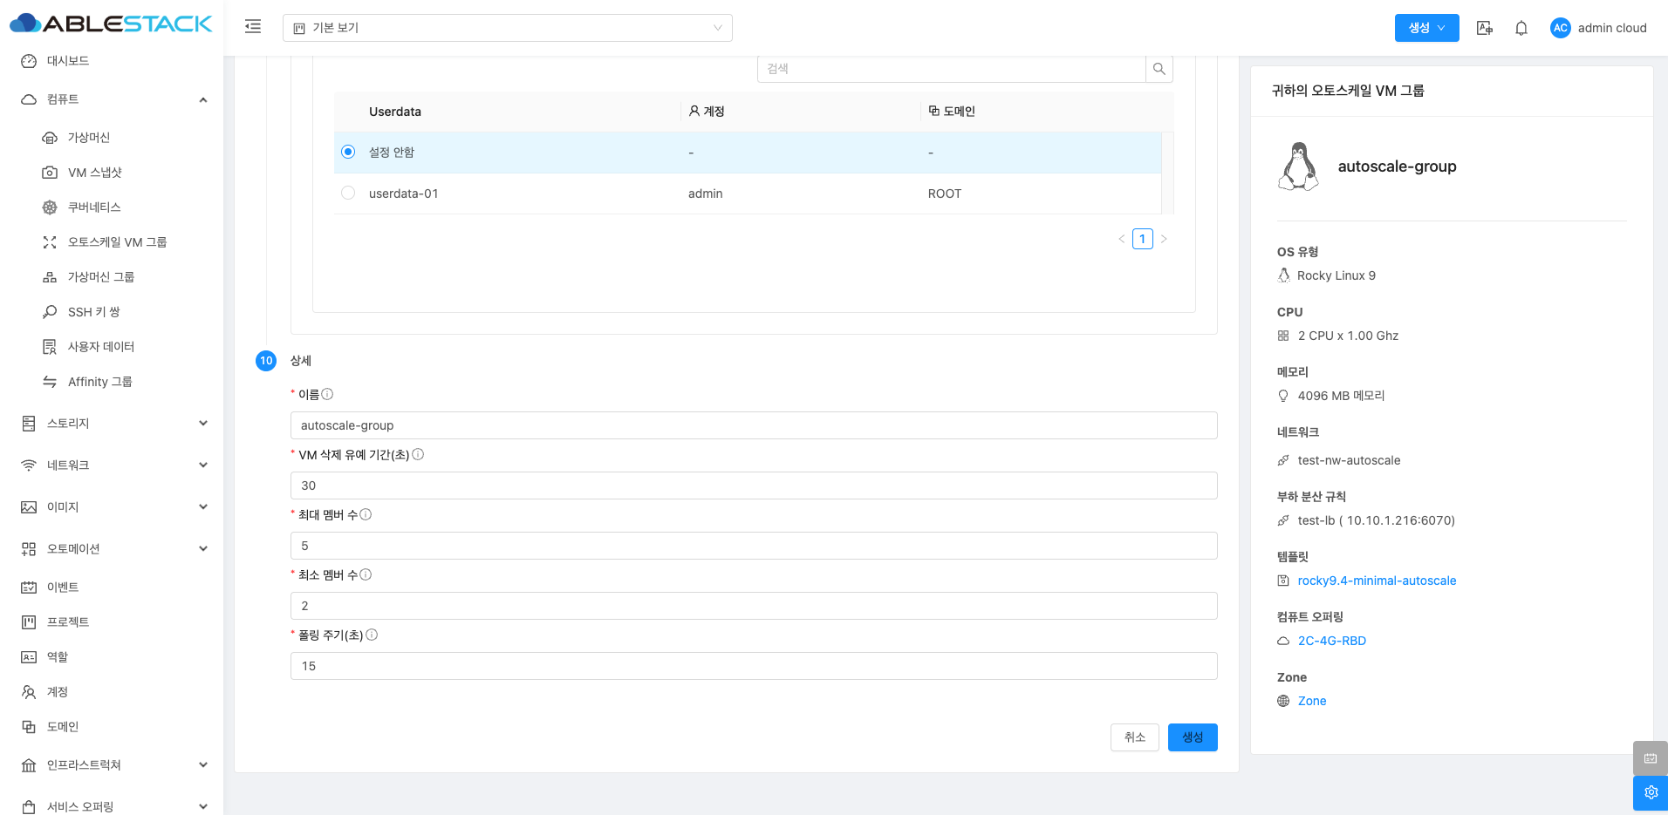The height and width of the screenshot is (815, 1668).
Task: Select the userdata-01 radio button
Action: (348, 194)
